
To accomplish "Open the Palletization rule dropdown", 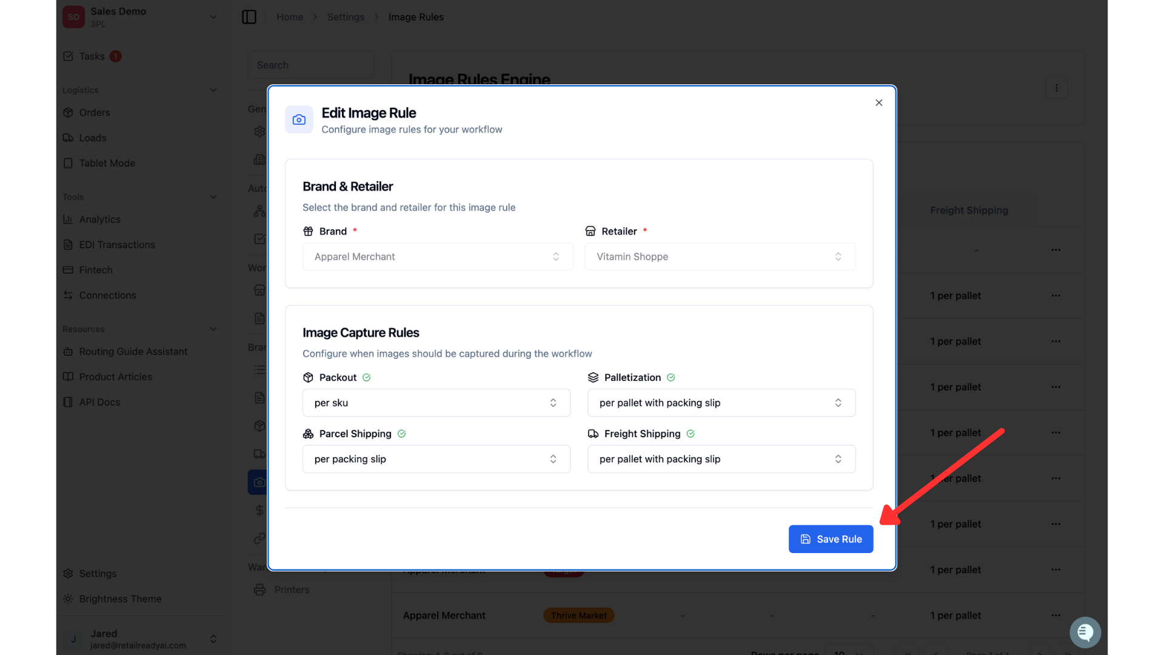I will click(x=721, y=403).
